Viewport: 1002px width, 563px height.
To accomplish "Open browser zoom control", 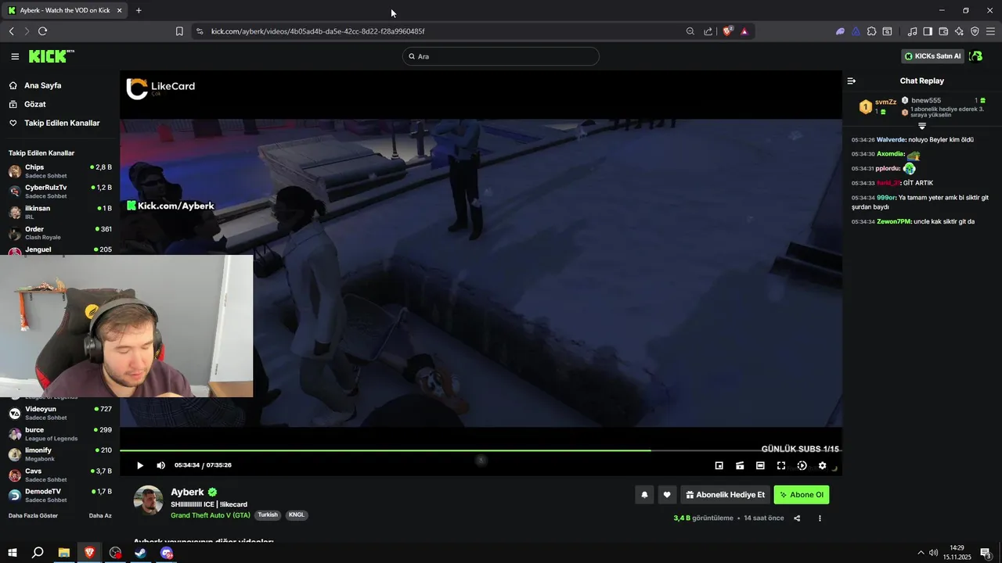I will (x=690, y=31).
